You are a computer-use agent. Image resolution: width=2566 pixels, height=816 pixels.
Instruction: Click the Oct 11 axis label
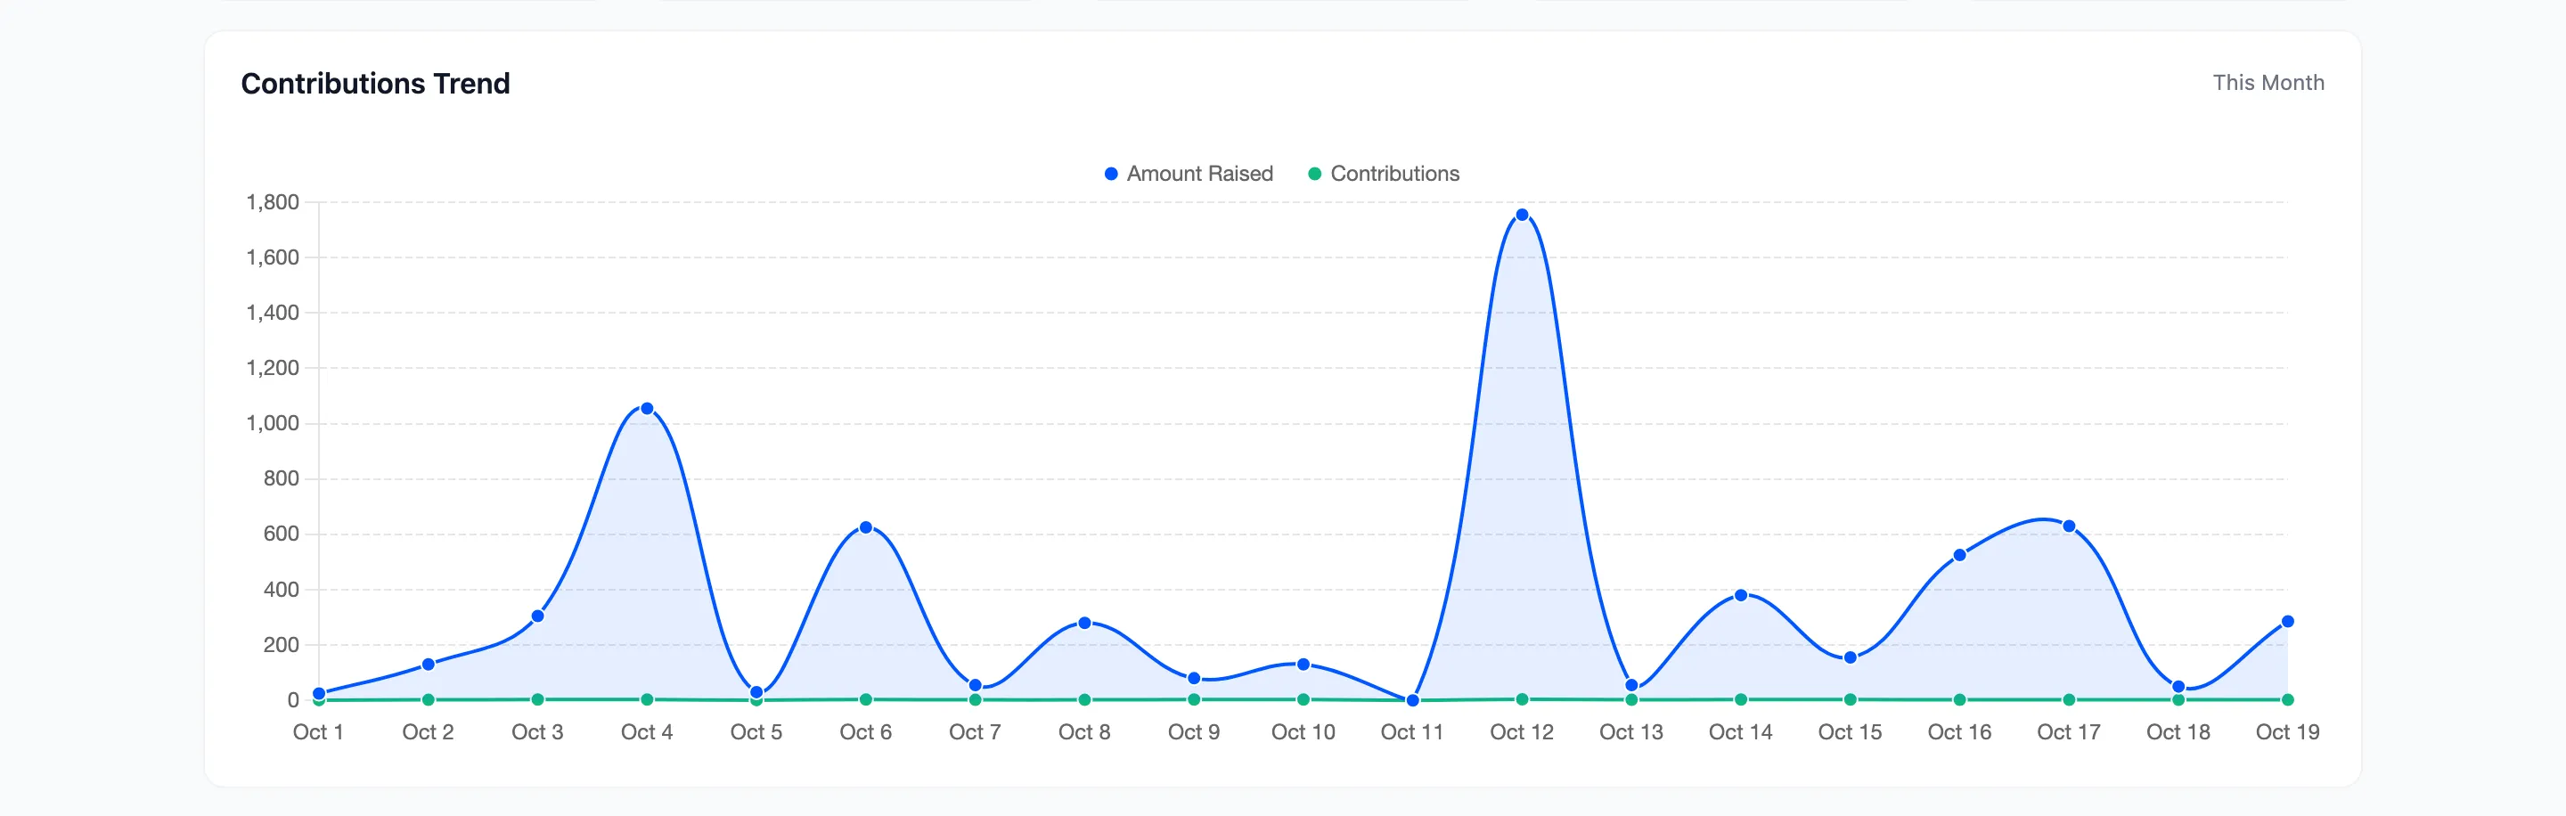point(1411,732)
